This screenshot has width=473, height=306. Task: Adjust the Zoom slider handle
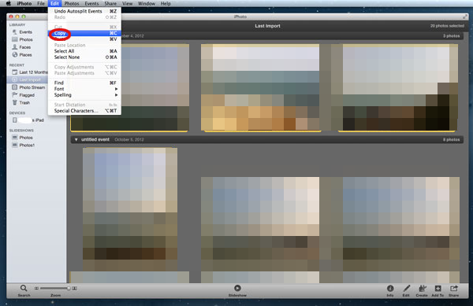(x=69, y=288)
